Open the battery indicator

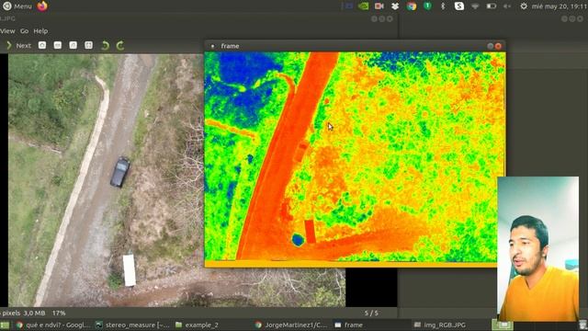(x=492, y=6)
